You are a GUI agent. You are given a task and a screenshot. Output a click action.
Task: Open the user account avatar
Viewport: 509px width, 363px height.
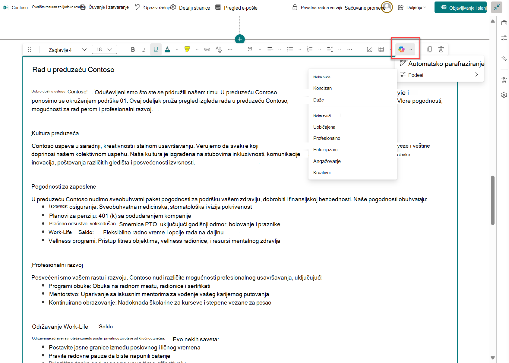point(387,7)
